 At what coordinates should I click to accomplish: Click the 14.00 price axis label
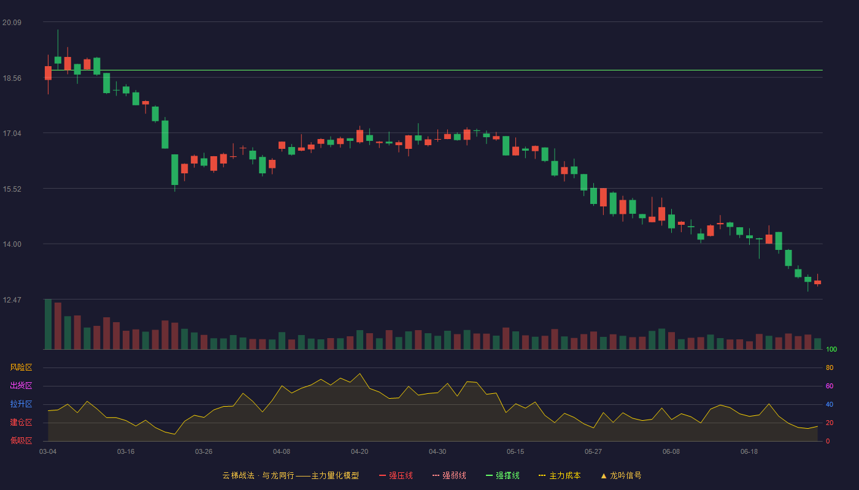click(x=12, y=244)
